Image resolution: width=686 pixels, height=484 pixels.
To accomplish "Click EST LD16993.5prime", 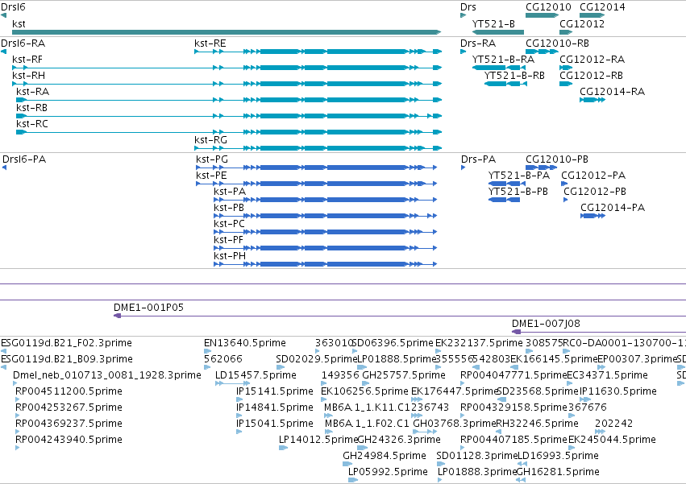I will (524, 464).
